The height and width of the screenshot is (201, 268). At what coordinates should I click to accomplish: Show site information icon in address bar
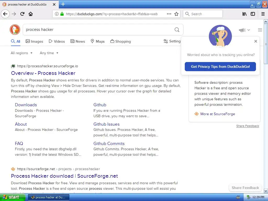(x=57, y=14)
